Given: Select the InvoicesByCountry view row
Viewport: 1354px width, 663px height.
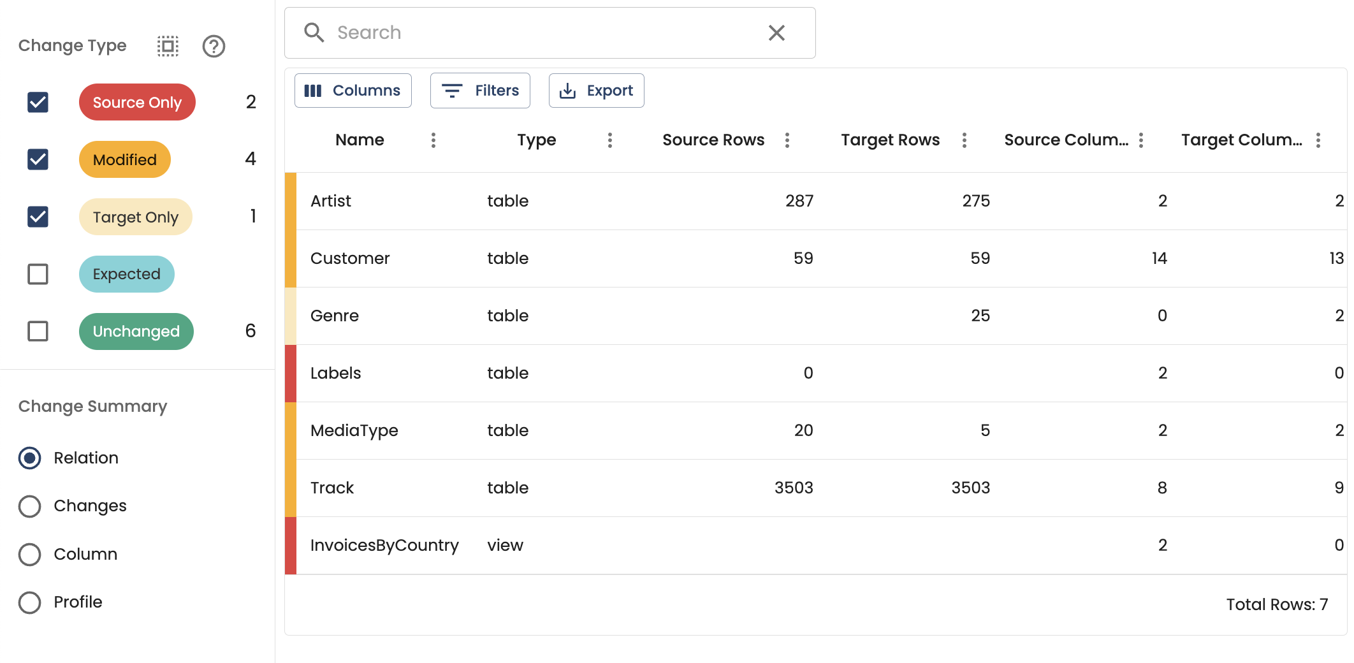Looking at the screenshot, I should [816, 546].
